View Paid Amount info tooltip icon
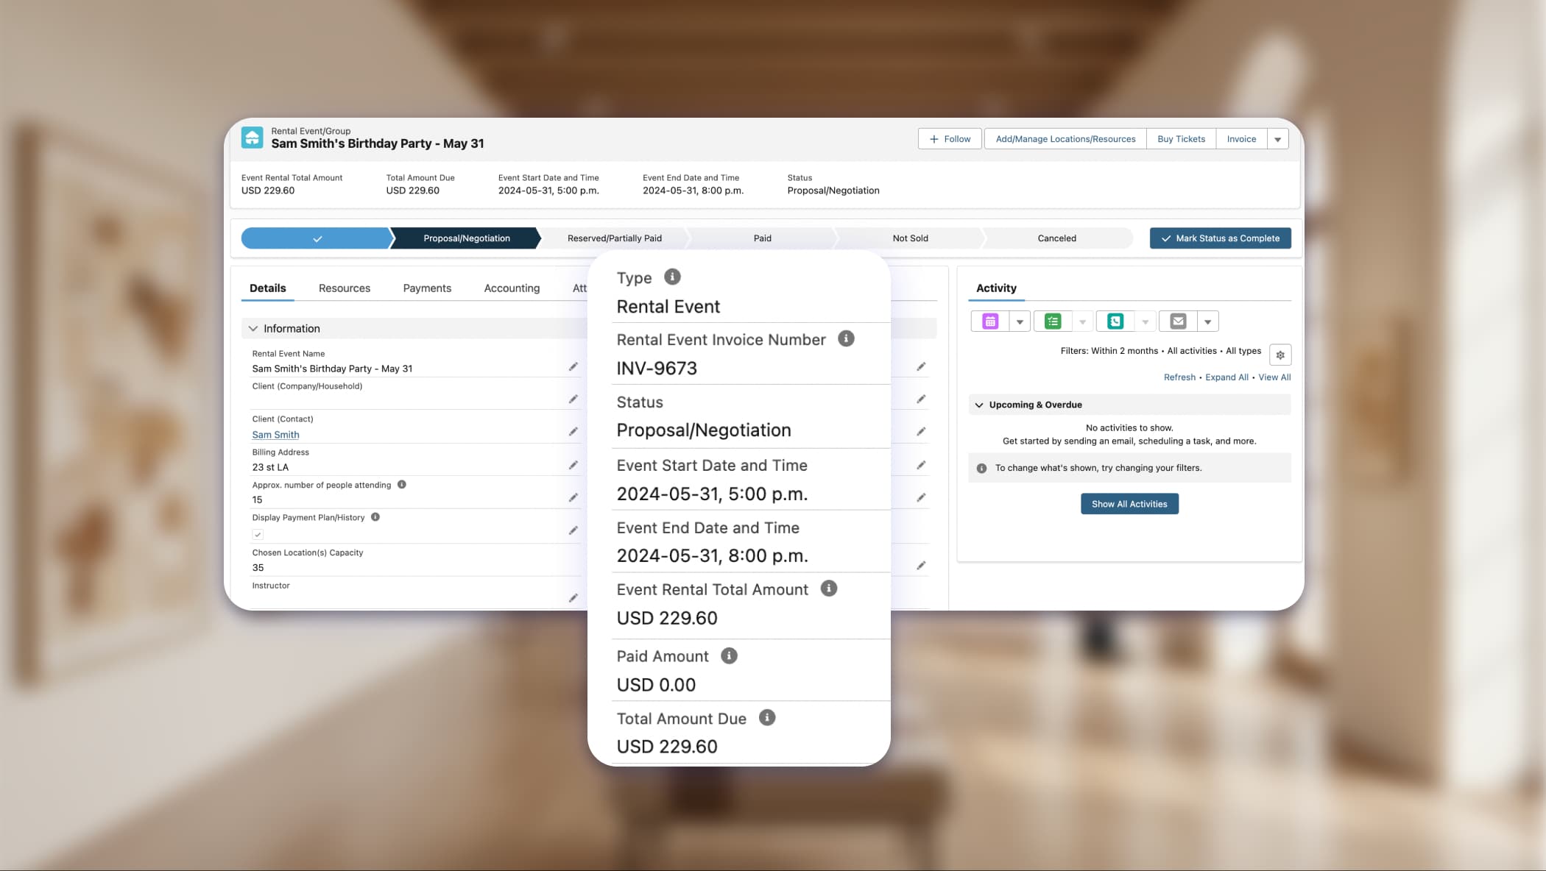This screenshot has width=1546, height=871. [727, 655]
